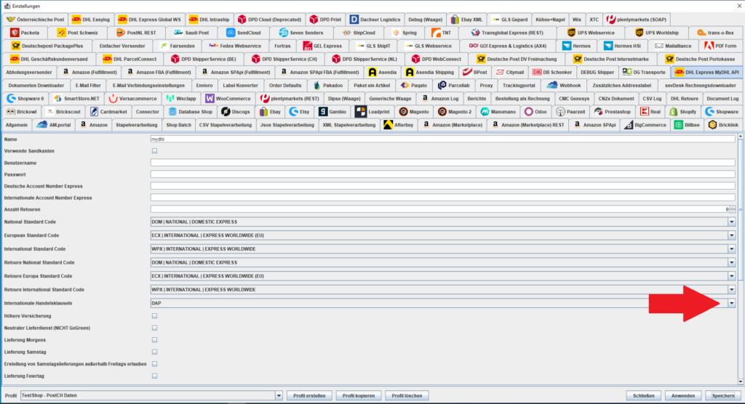Image resolution: width=745 pixels, height=404 pixels.
Task: Open the Discogs icon
Action: coord(226,112)
